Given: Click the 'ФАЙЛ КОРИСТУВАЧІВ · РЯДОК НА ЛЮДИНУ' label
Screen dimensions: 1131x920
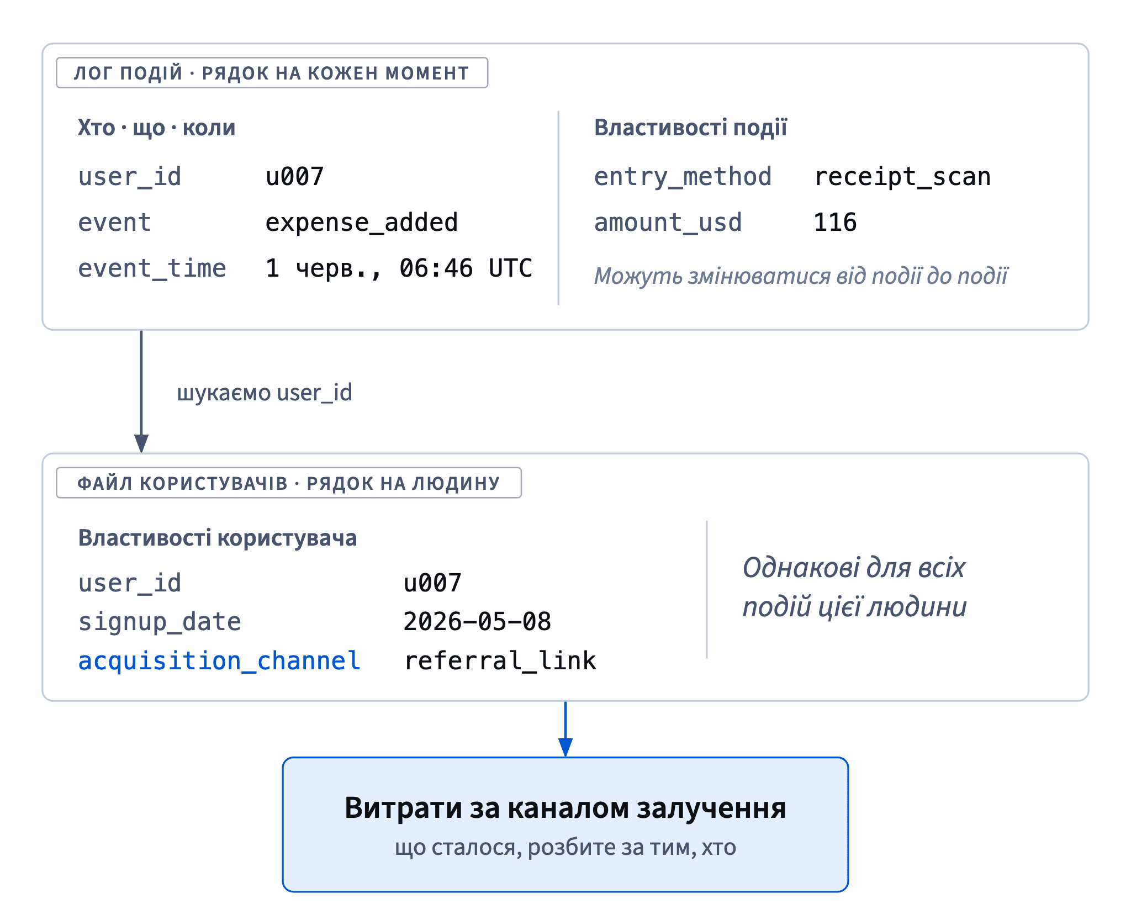Looking at the screenshot, I should 289,483.
